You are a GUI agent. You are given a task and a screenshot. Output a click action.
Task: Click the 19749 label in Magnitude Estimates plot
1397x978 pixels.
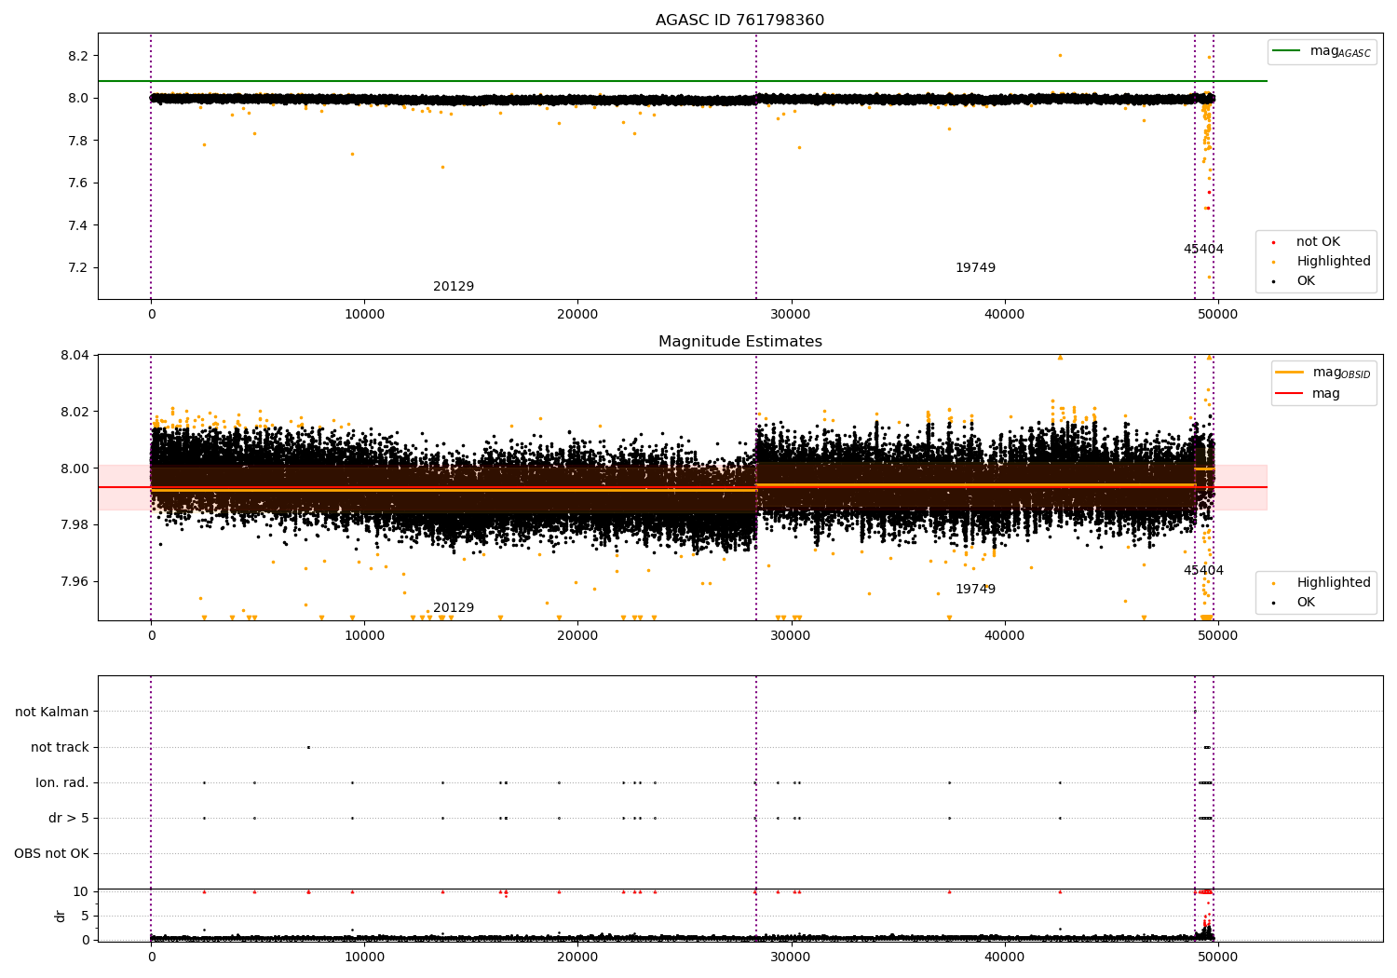coord(975,590)
